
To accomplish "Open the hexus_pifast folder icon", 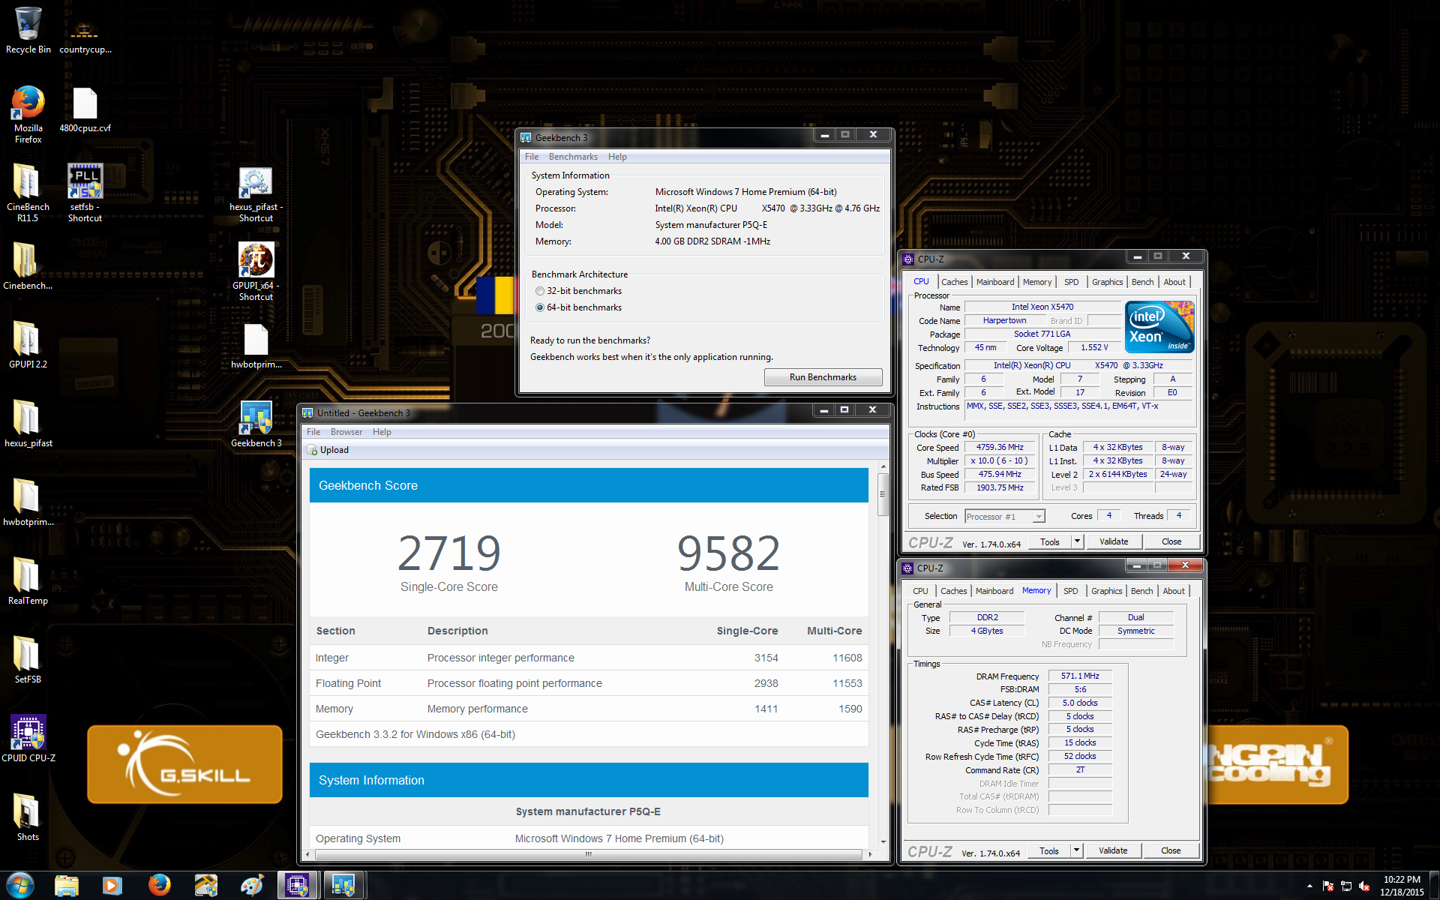I will pos(28,424).
